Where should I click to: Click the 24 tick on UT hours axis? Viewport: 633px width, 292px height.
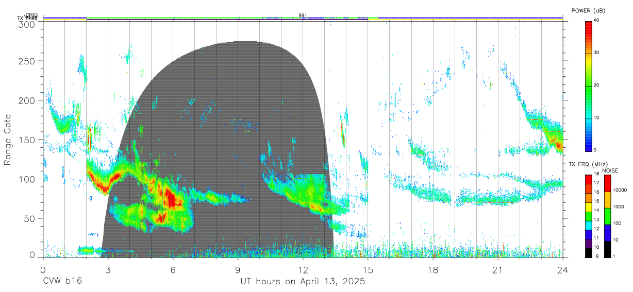(562, 270)
